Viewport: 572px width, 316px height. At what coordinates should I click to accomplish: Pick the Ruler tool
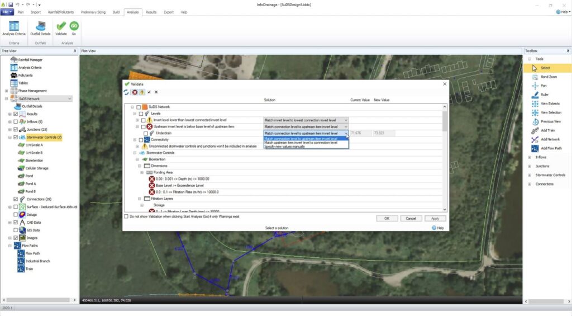pyautogui.click(x=544, y=95)
